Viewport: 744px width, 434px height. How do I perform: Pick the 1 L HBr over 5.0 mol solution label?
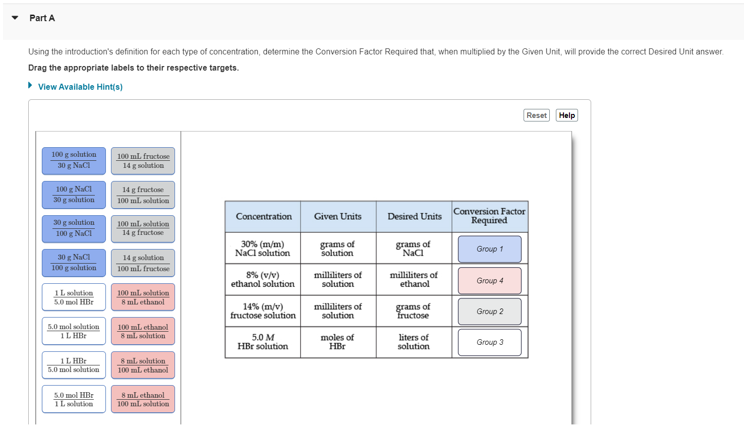[74, 365]
